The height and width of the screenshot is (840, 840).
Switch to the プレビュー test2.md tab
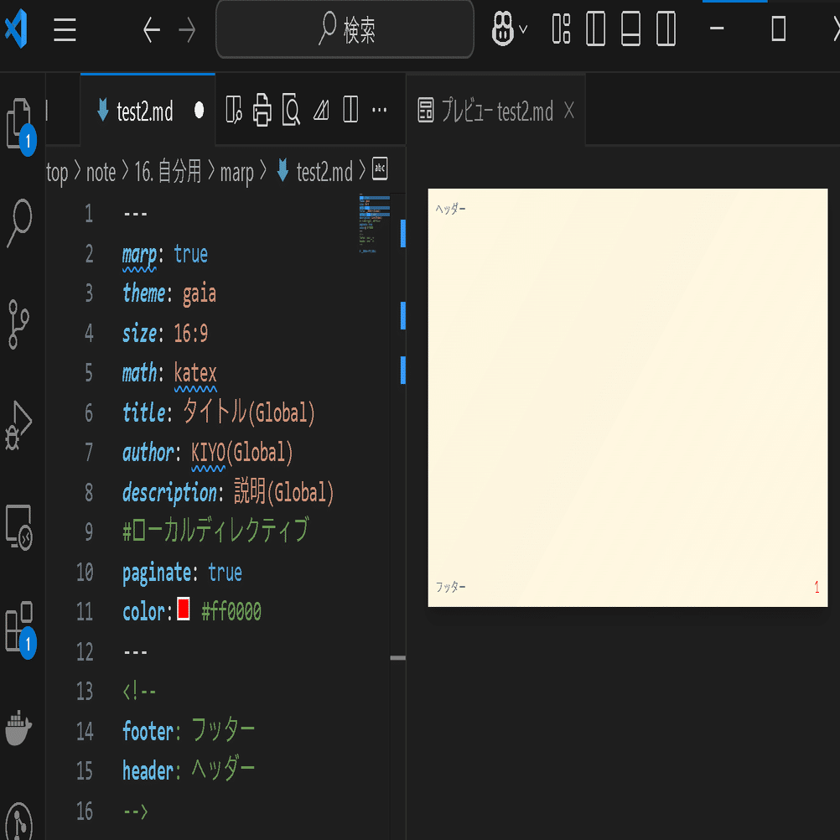pyautogui.click(x=495, y=111)
